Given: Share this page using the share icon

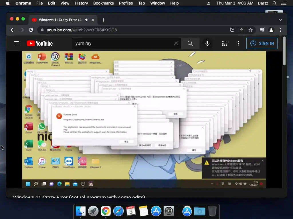Looking at the screenshot, I should (x=241, y=30).
